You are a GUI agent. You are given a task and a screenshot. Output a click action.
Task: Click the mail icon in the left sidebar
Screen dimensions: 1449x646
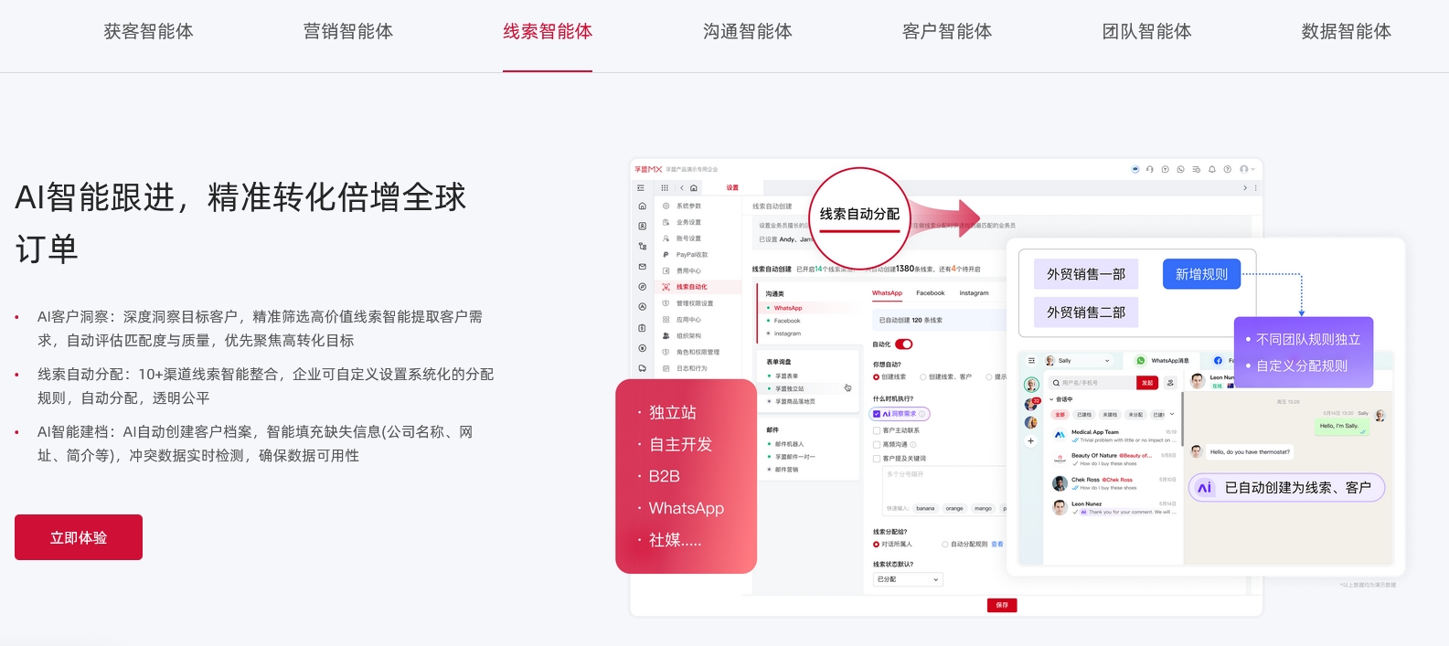pos(642,267)
